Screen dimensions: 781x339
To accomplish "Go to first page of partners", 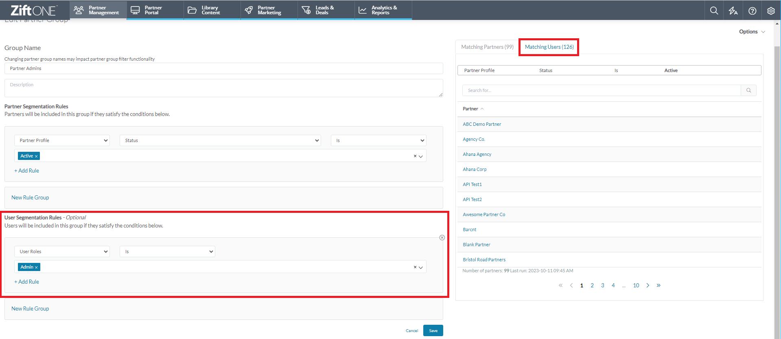I will pos(560,285).
